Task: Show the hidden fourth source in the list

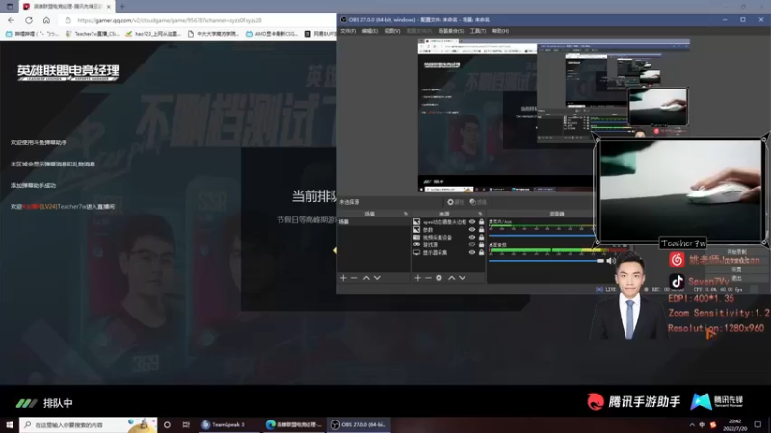Action: coord(472,245)
